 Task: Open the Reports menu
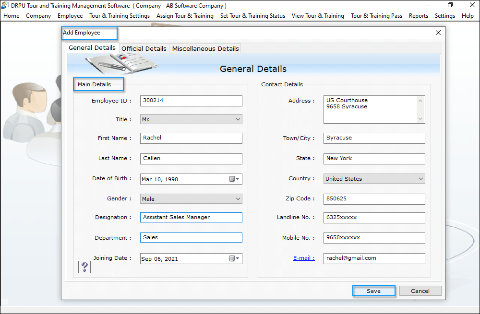[x=419, y=16]
